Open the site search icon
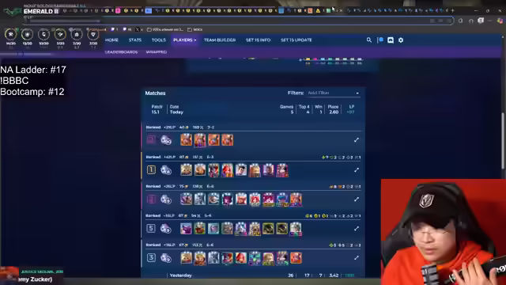This screenshot has height=285, width=506. 369,40
